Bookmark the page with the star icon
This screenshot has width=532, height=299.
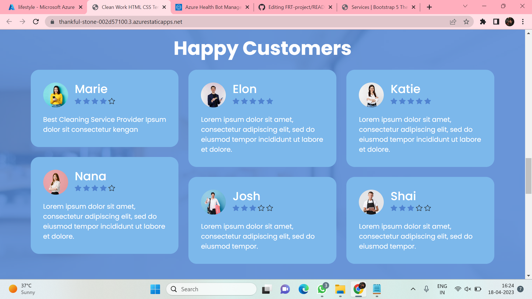467,22
